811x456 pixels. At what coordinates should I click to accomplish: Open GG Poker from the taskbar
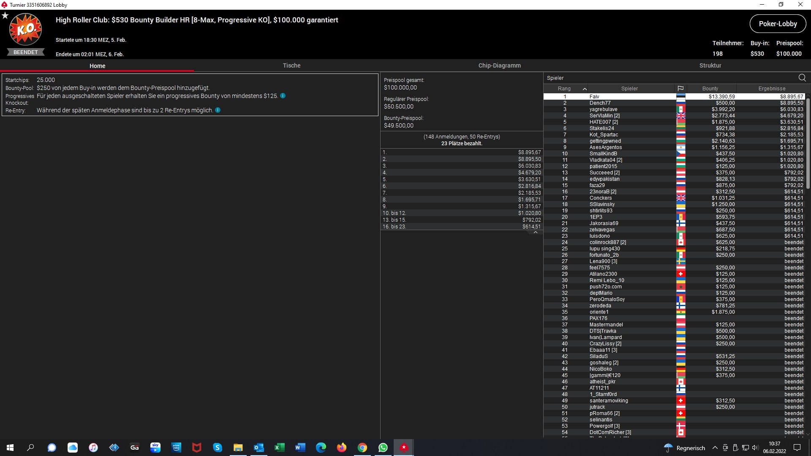(x=135, y=448)
